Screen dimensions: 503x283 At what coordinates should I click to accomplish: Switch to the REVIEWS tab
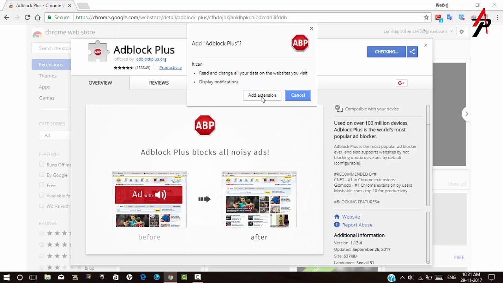click(x=159, y=83)
